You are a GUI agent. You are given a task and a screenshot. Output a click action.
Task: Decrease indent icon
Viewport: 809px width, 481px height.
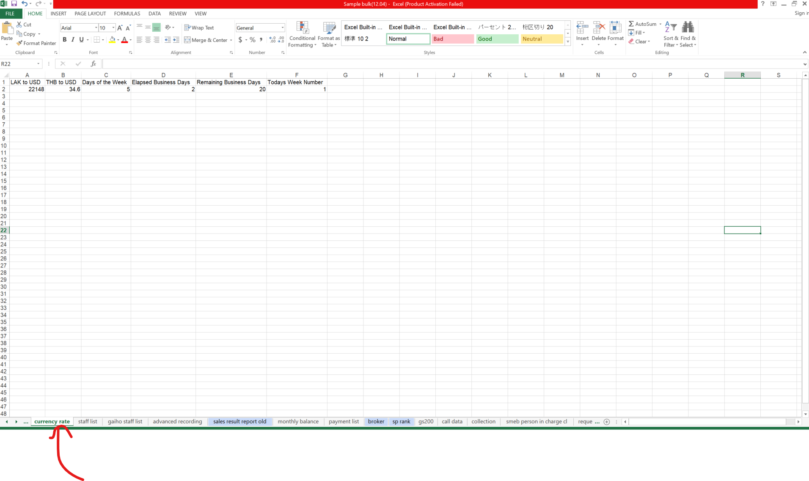click(168, 40)
